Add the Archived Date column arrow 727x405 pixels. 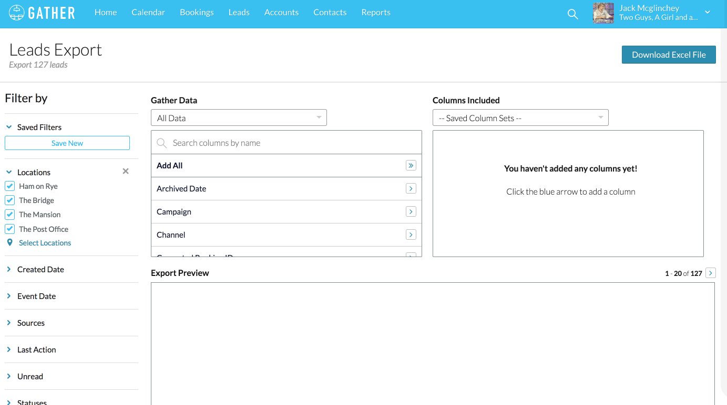[x=411, y=188]
